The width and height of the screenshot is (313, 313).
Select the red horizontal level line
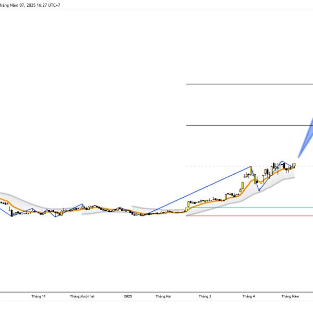point(249,216)
